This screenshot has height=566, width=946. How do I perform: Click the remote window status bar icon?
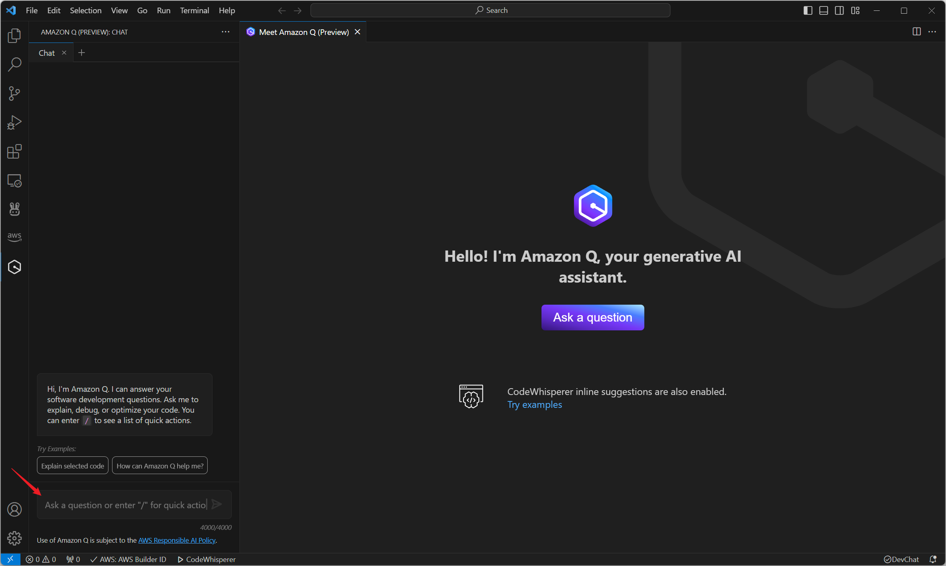[x=10, y=559]
